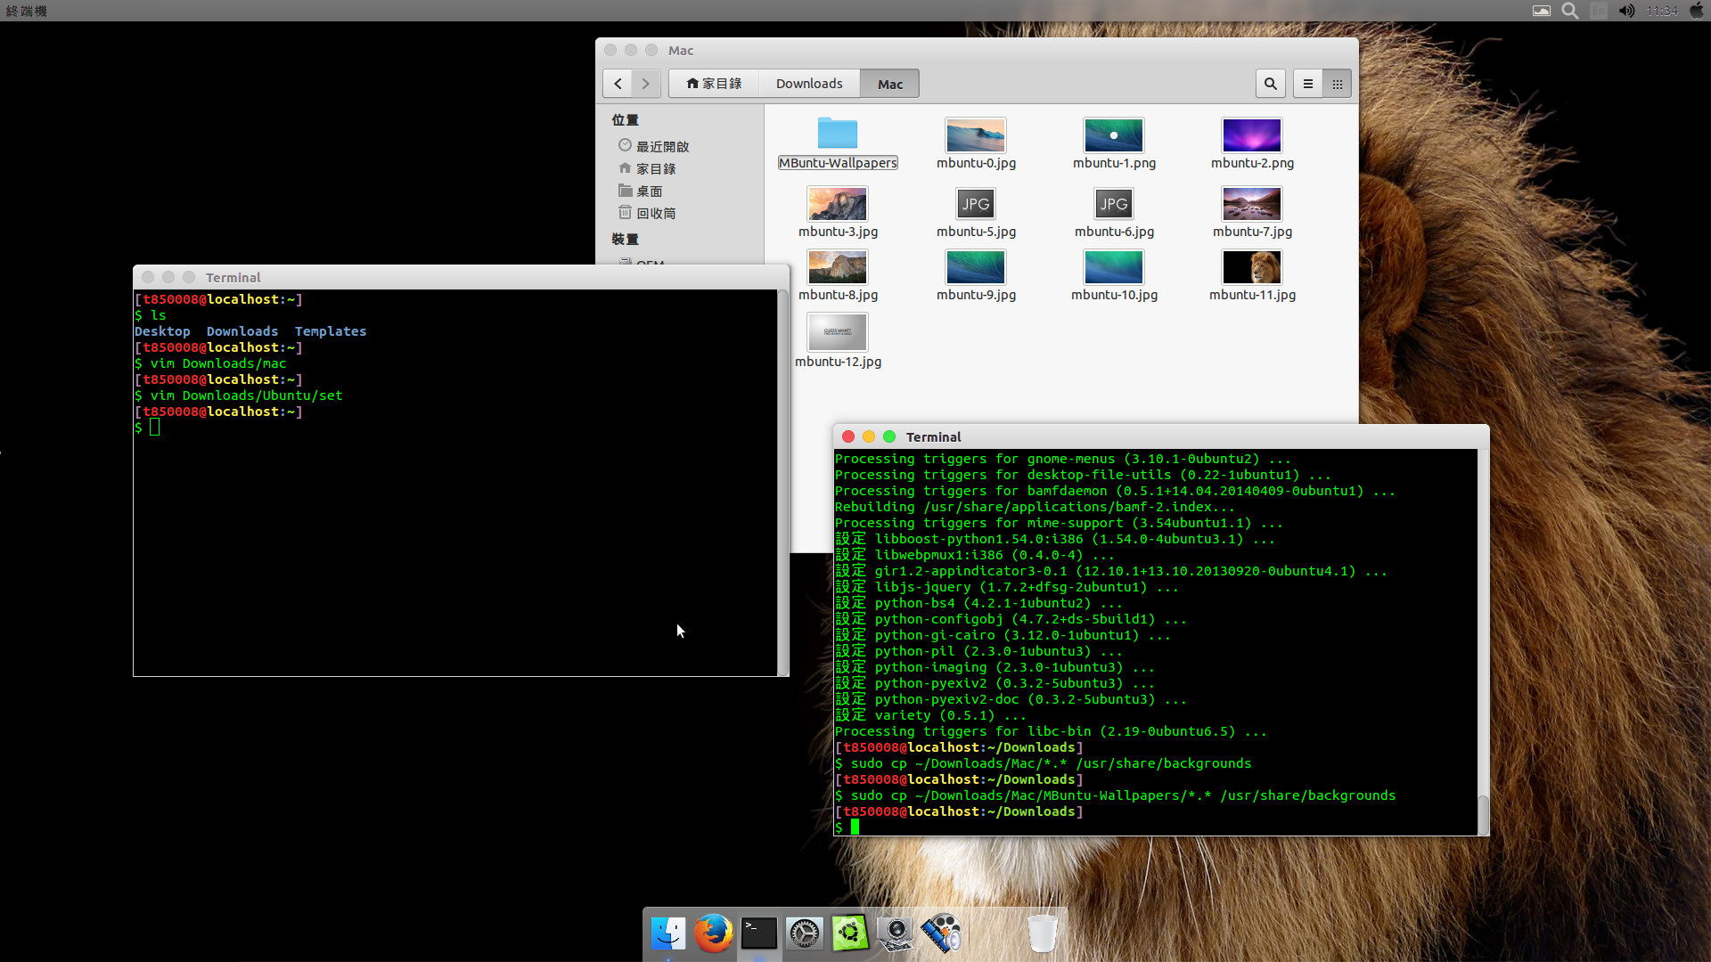
Task: Minimize the green-text Terminal with yellow button
Action: coord(869,436)
